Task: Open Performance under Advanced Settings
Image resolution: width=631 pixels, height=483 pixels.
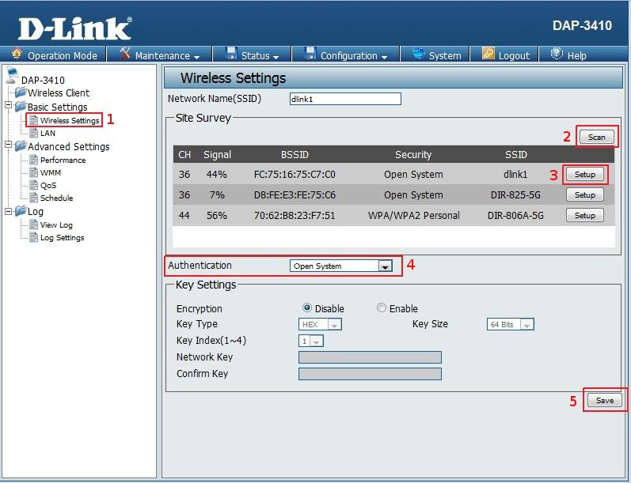Action: pyautogui.click(x=63, y=160)
